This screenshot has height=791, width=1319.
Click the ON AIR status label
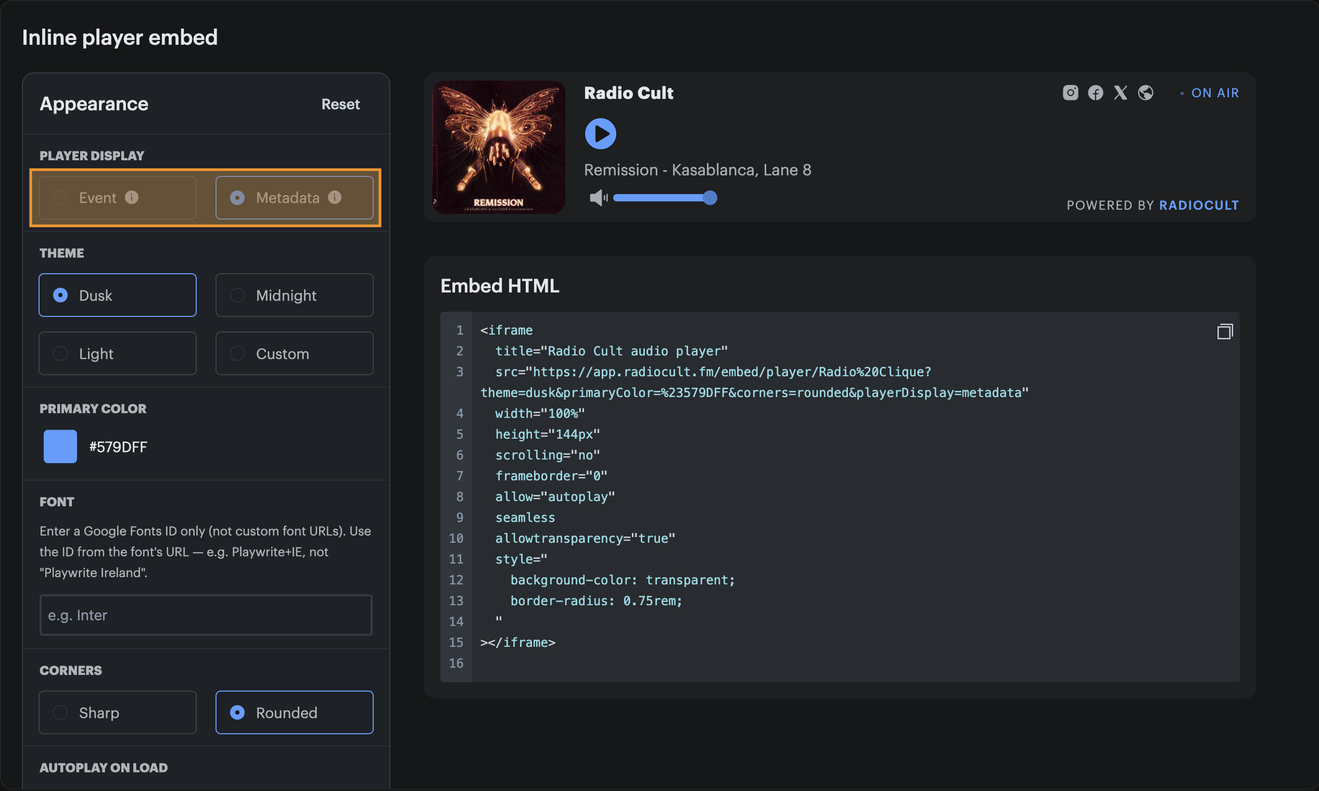(1215, 93)
